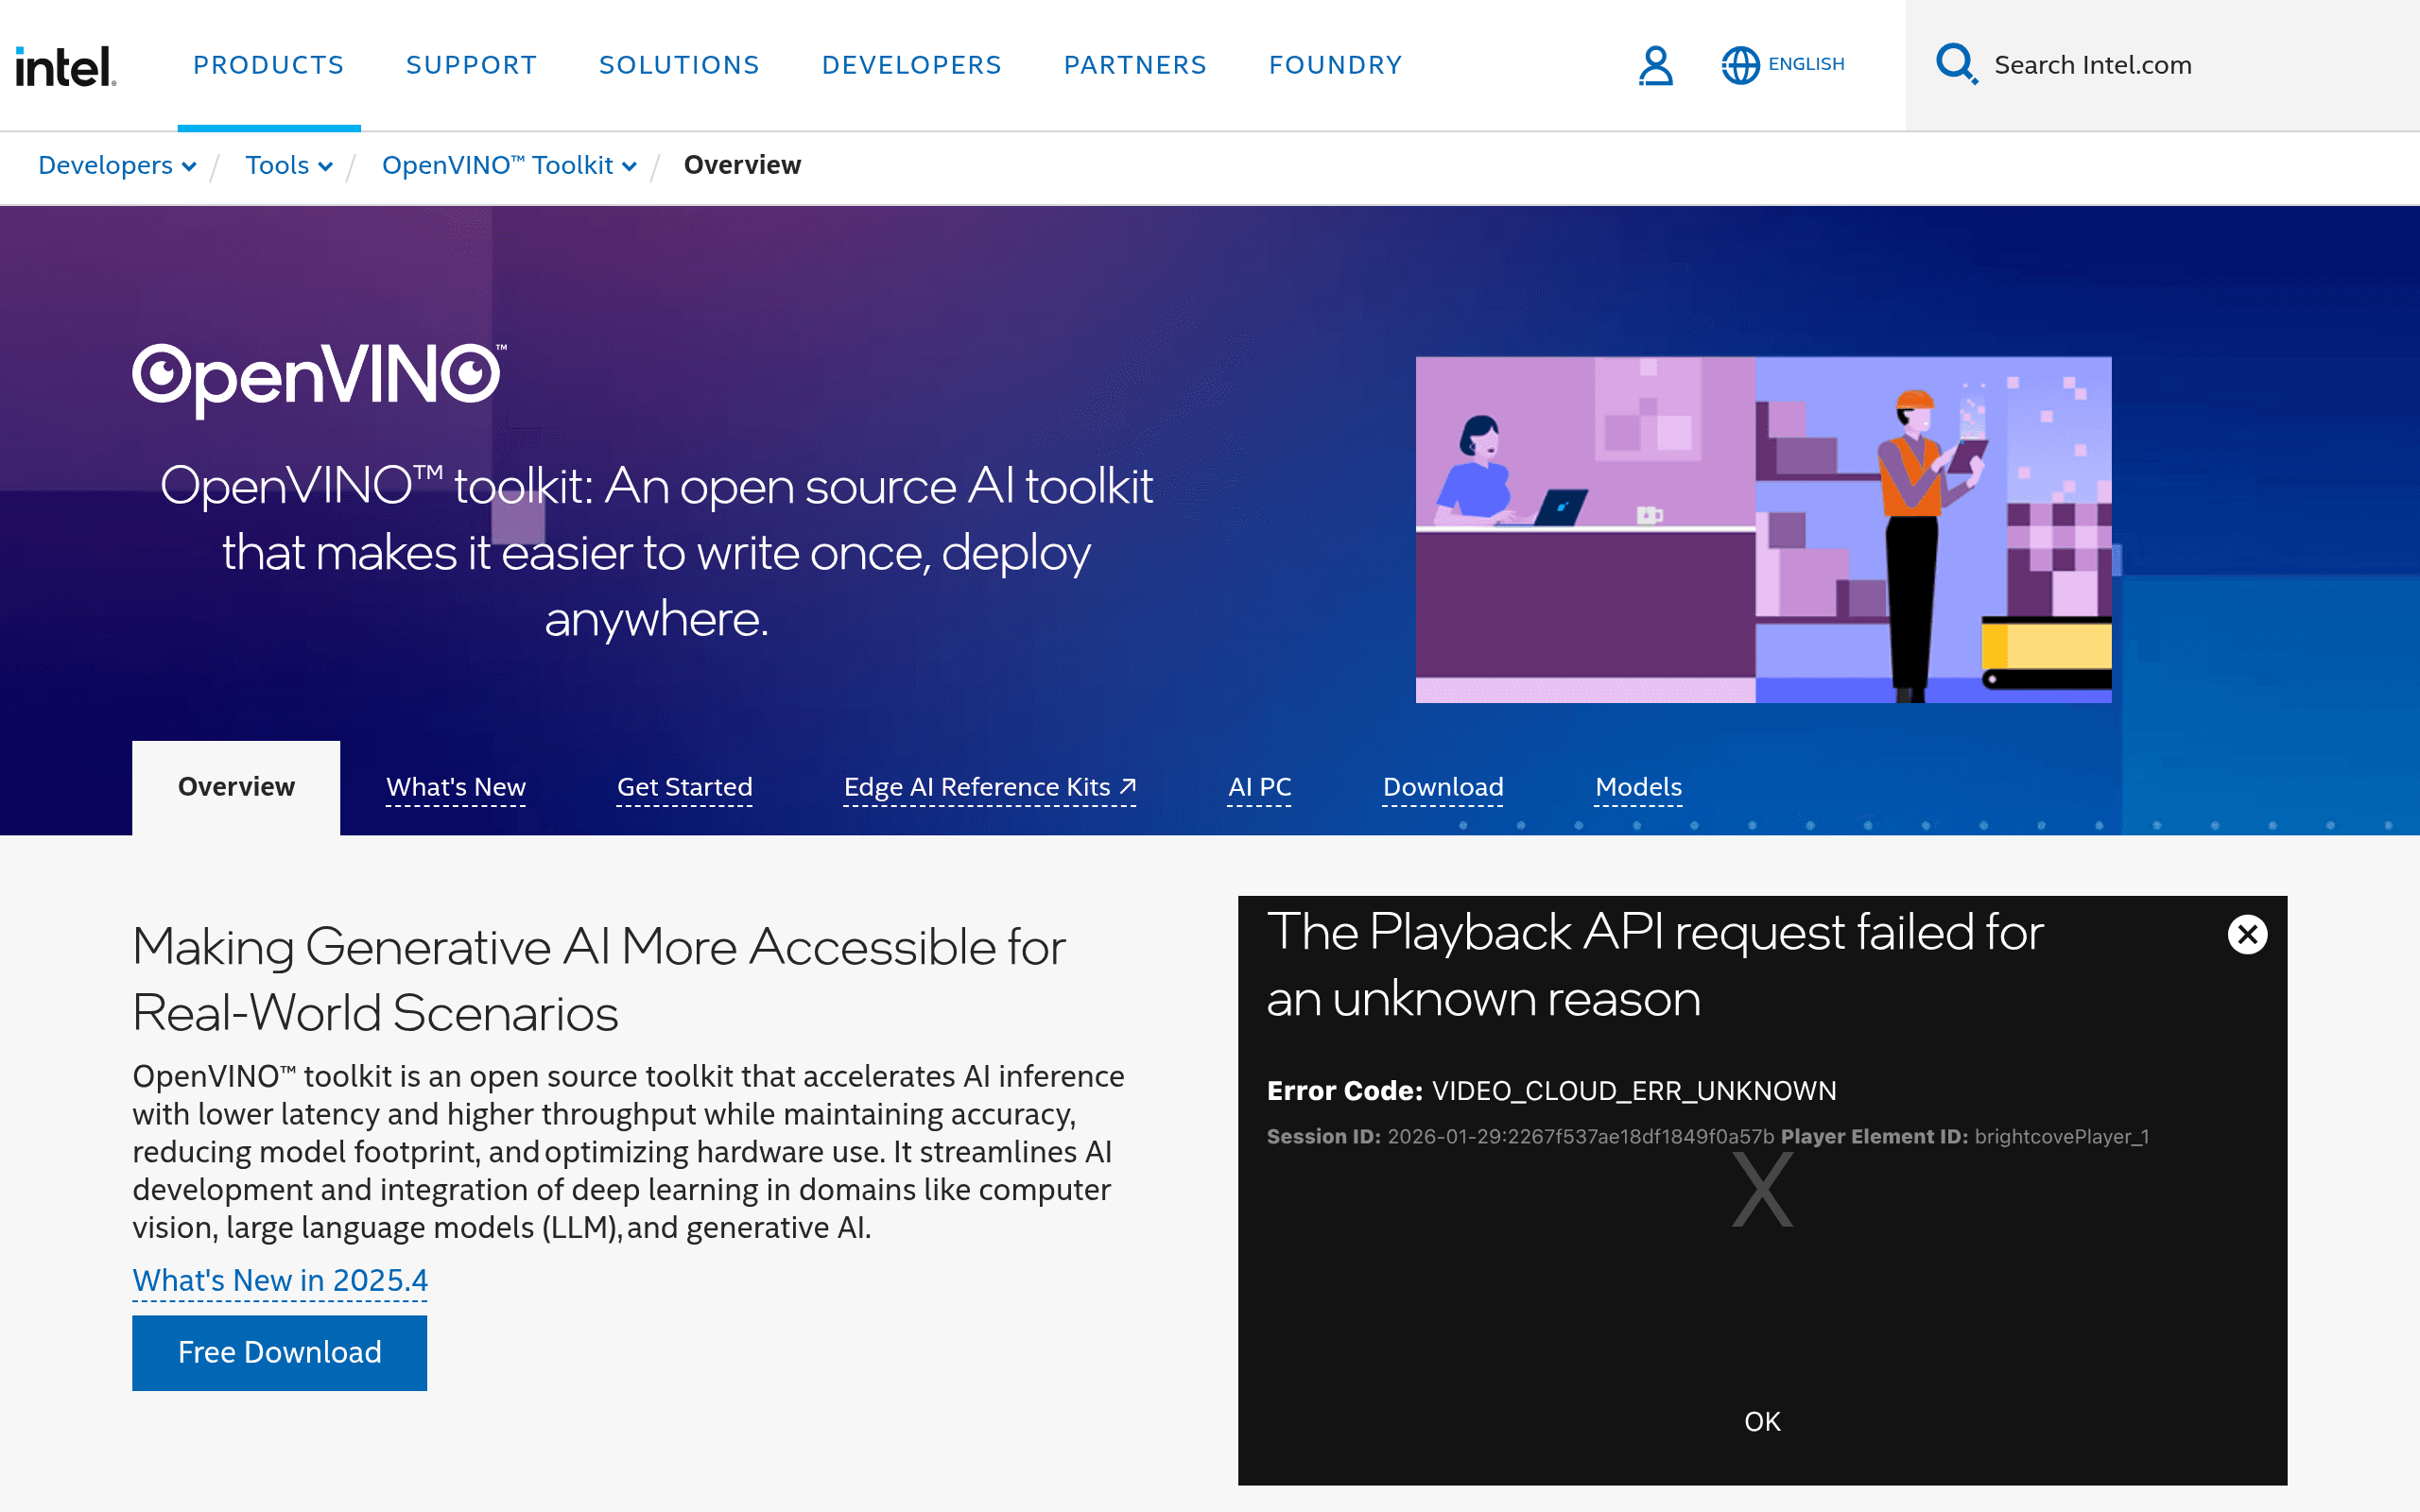This screenshot has height=1512, width=2420.
Task: Expand the Developers breadcrumb dropdown
Action: (x=117, y=165)
